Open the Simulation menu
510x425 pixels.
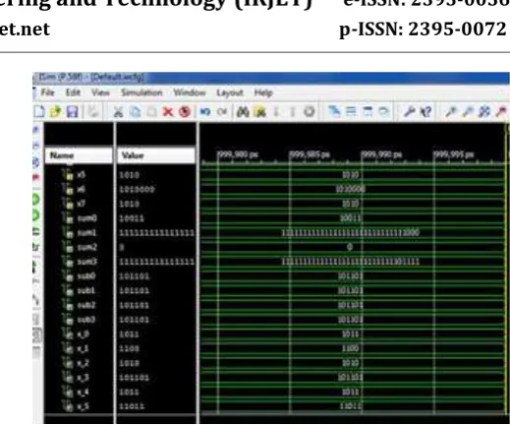tap(142, 92)
